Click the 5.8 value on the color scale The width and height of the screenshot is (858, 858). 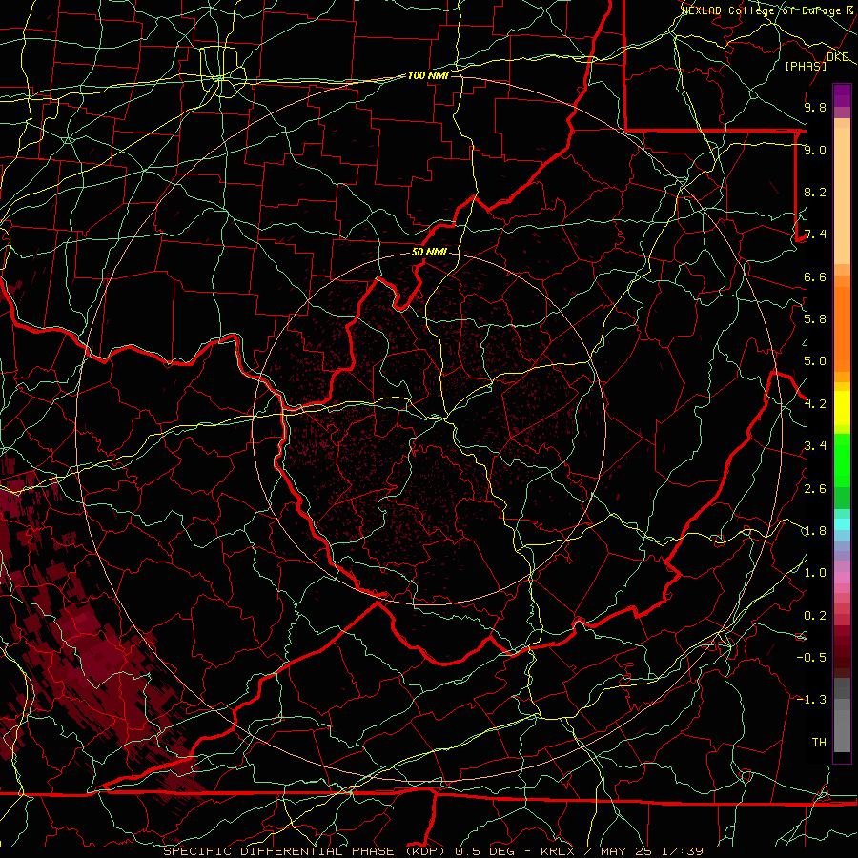point(815,319)
